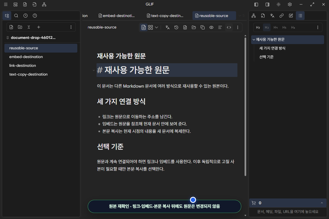Viewport: 329px width, 219px height.
Task: Open the recent history clock in left sidebar
Action: pyautogui.click(x=25, y=16)
